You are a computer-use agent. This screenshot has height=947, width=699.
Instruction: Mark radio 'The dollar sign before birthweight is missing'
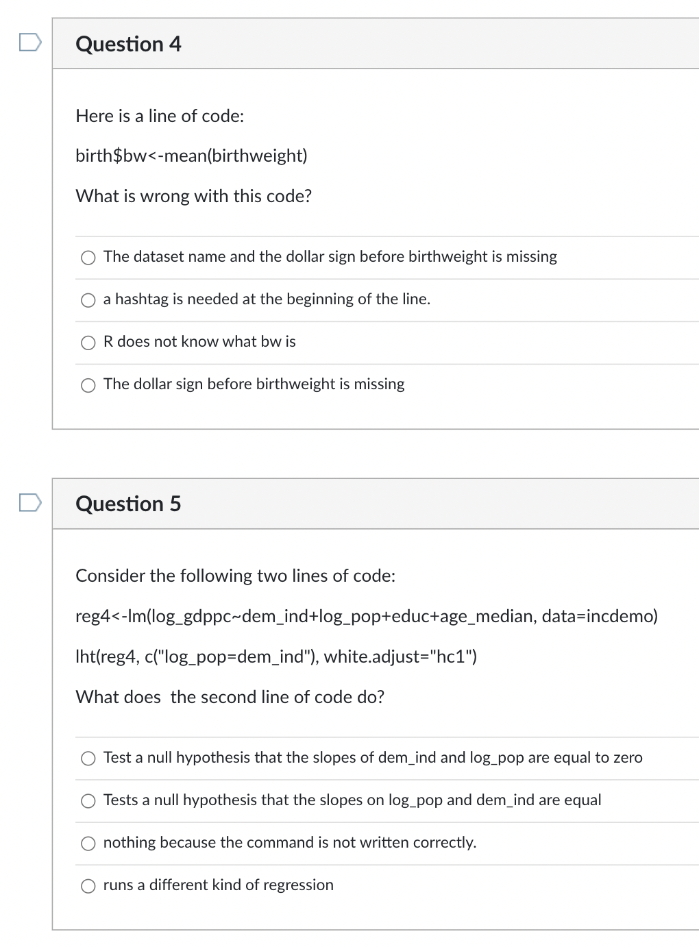click(x=88, y=385)
